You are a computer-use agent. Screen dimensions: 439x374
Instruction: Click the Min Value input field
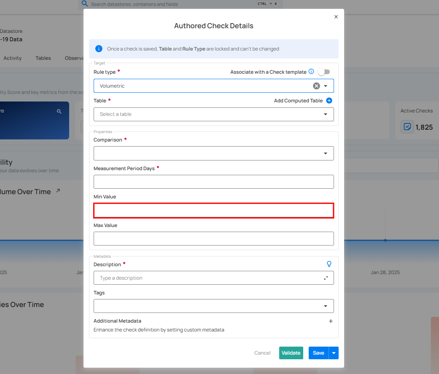[213, 211]
